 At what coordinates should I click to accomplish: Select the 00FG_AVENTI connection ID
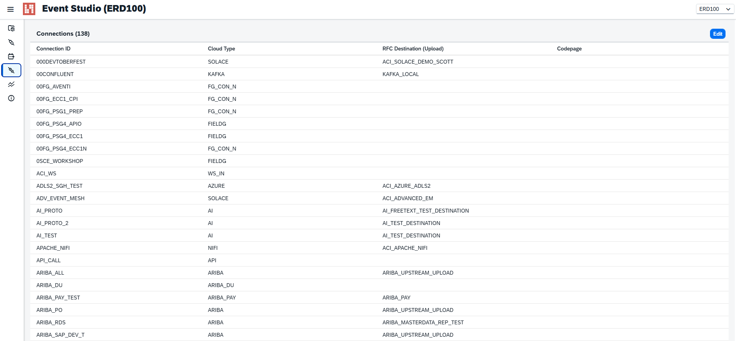pos(54,87)
